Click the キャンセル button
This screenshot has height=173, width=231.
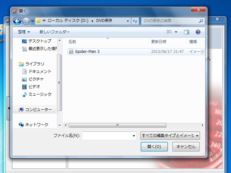click(186, 147)
